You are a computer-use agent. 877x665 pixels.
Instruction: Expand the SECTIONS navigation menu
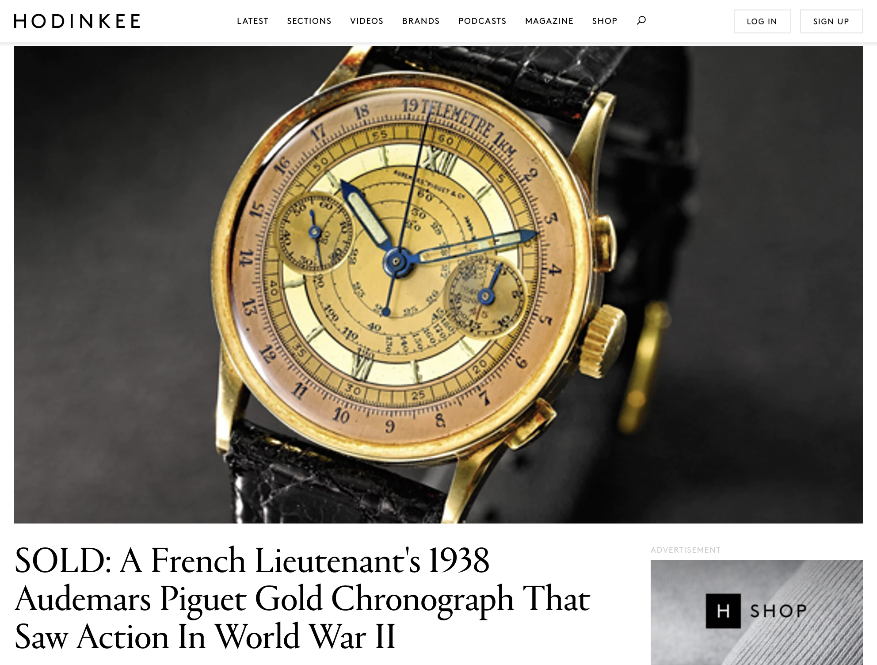click(x=309, y=21)
